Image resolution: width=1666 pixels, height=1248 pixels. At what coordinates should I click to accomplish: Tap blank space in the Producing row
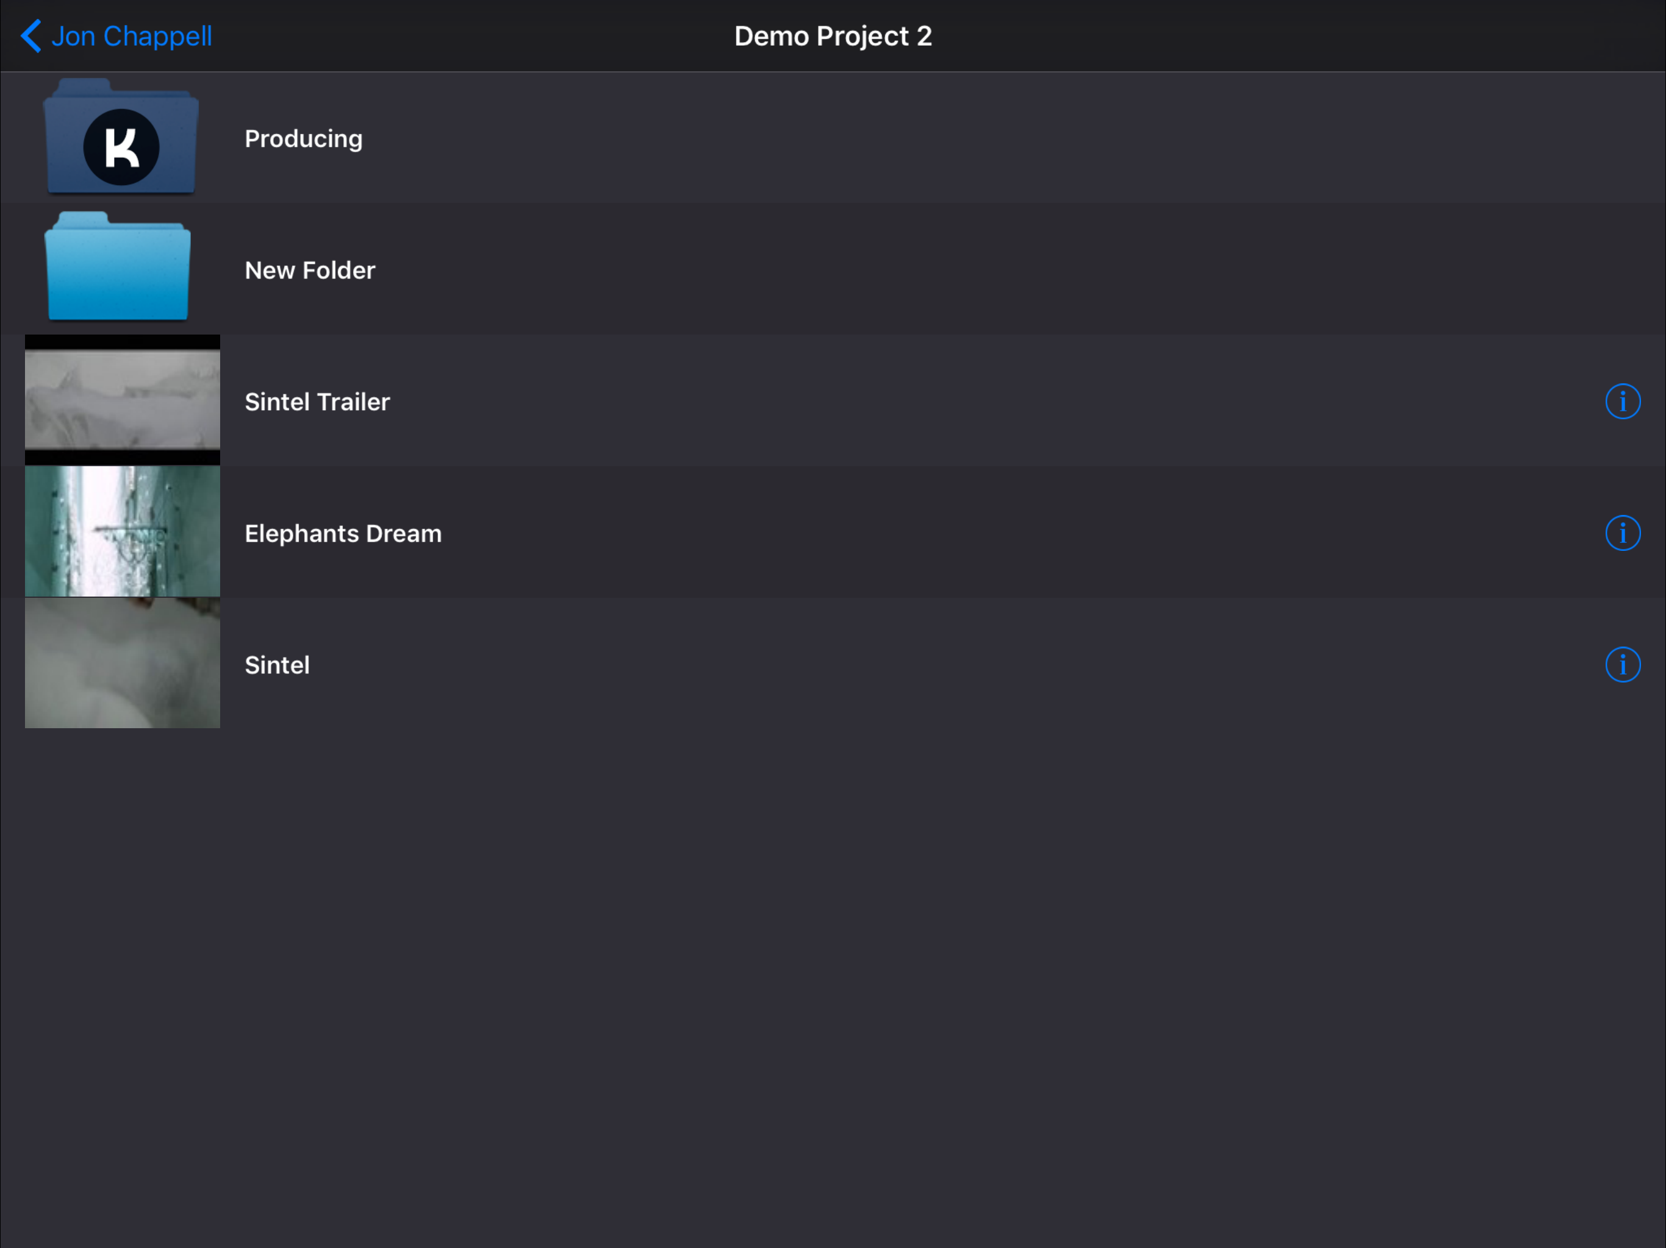click(979, 138)
